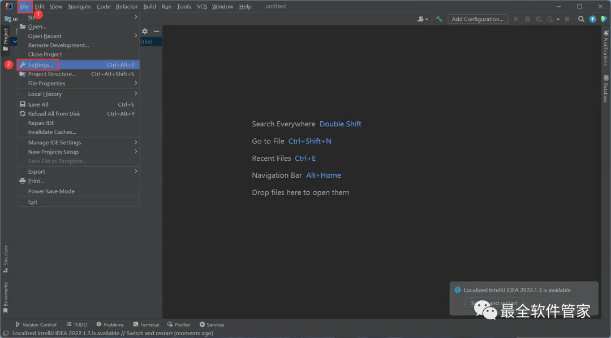Choose Repair IDE

pyautogui.click(x=78, y=123)
